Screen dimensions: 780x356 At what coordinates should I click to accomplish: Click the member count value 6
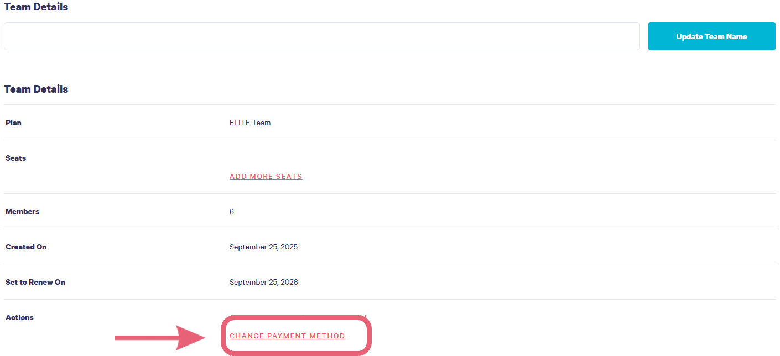pos(232,211)
